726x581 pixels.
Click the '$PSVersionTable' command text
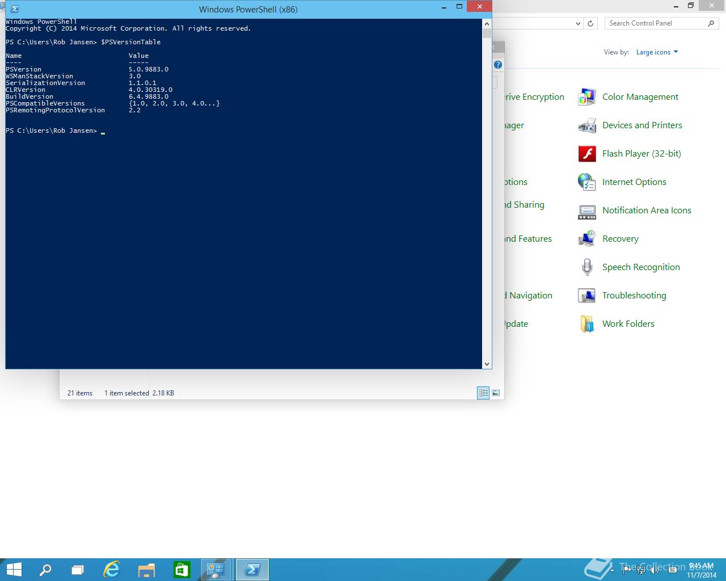130,42
